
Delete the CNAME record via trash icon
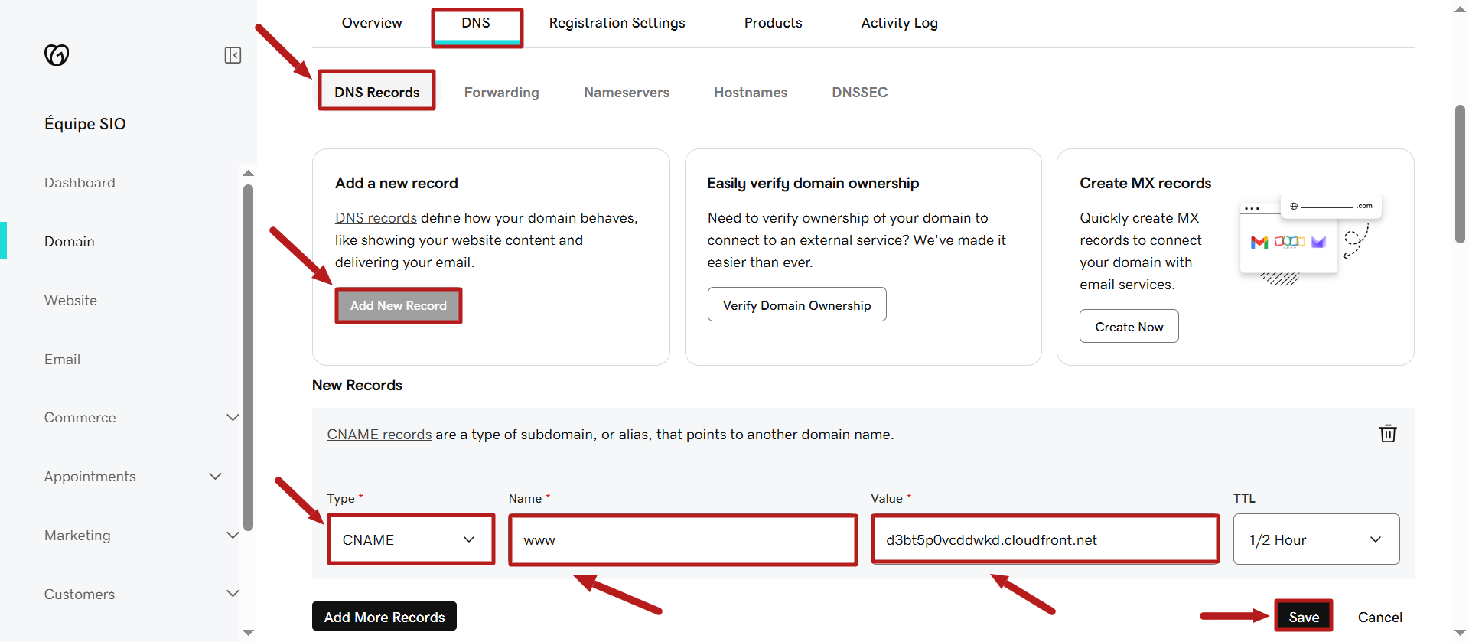tap(1387, 434)
